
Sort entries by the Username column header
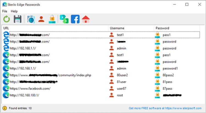point(131,28)
